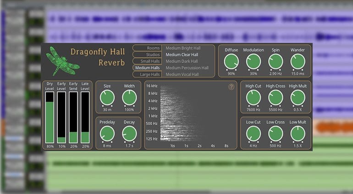This screenshot has width=353, height=194.
Task: Click the 10% Early Level value
Action: [x=62, y=147]
